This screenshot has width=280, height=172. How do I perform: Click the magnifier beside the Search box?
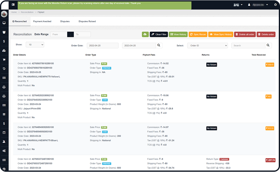268,46
